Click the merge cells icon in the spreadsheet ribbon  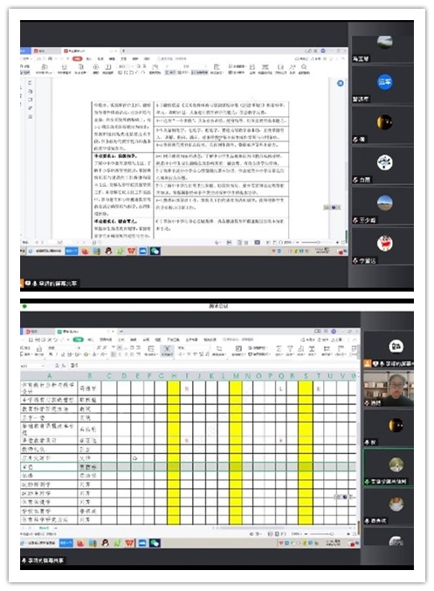pos(151,348)
